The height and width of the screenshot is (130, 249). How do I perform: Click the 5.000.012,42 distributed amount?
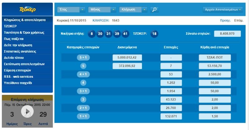tap(127, 58)
